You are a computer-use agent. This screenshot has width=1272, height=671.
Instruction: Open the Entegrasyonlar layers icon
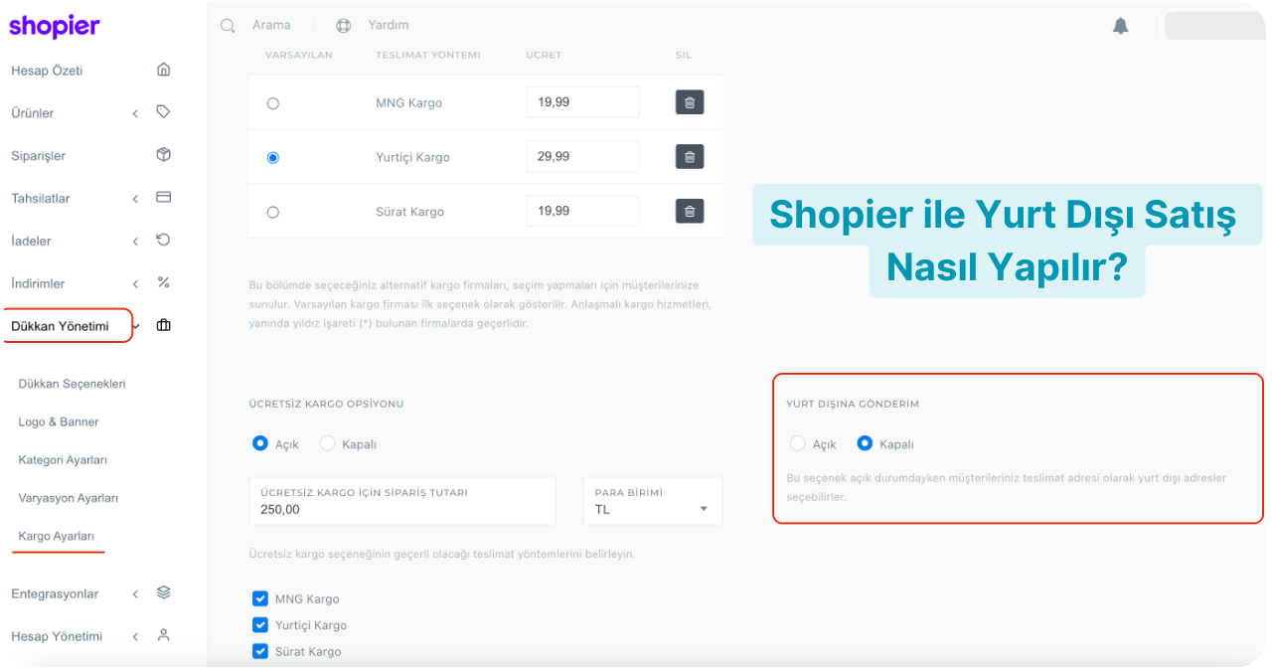[x=164, y=592]
